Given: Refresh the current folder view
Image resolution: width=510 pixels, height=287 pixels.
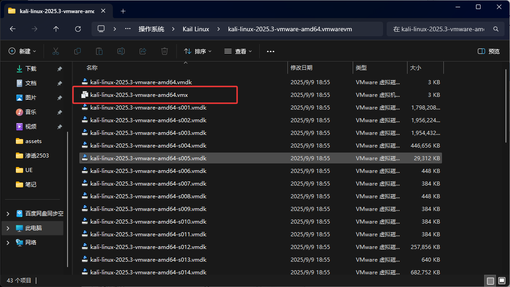Looking at the screenshot, I should (78, 29).
